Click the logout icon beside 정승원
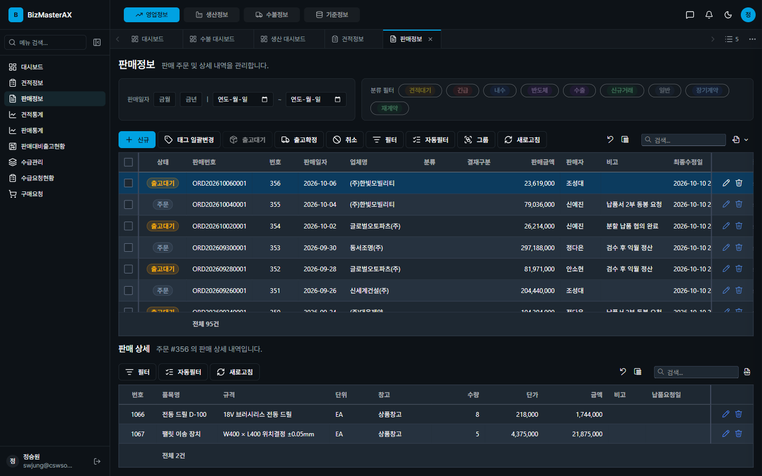 tap(97, 461)
